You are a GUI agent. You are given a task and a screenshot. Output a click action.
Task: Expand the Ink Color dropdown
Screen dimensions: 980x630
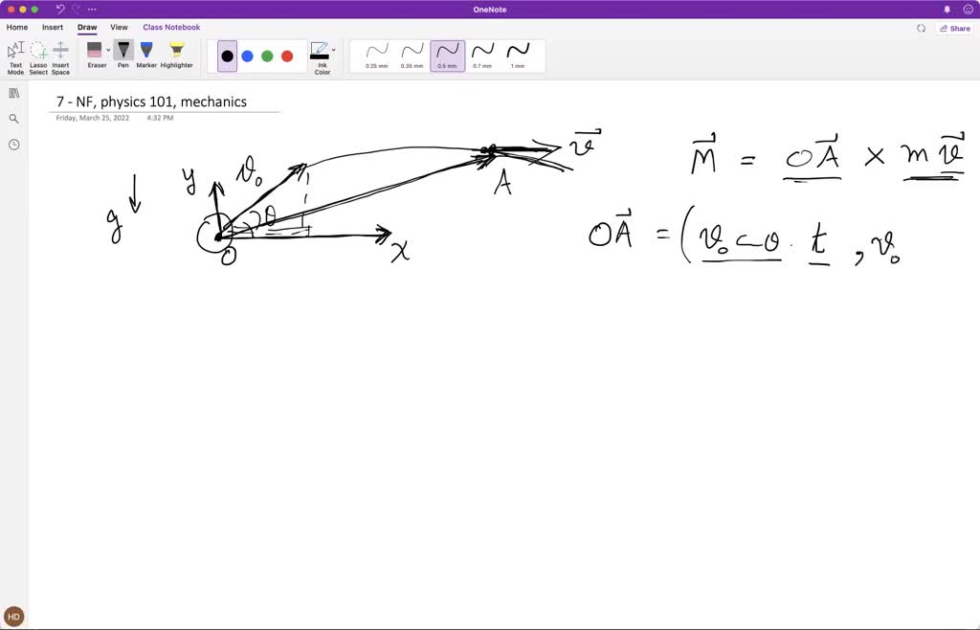332,49
